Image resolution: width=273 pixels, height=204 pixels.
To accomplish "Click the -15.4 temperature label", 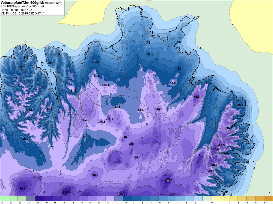I will pos(102,122).
